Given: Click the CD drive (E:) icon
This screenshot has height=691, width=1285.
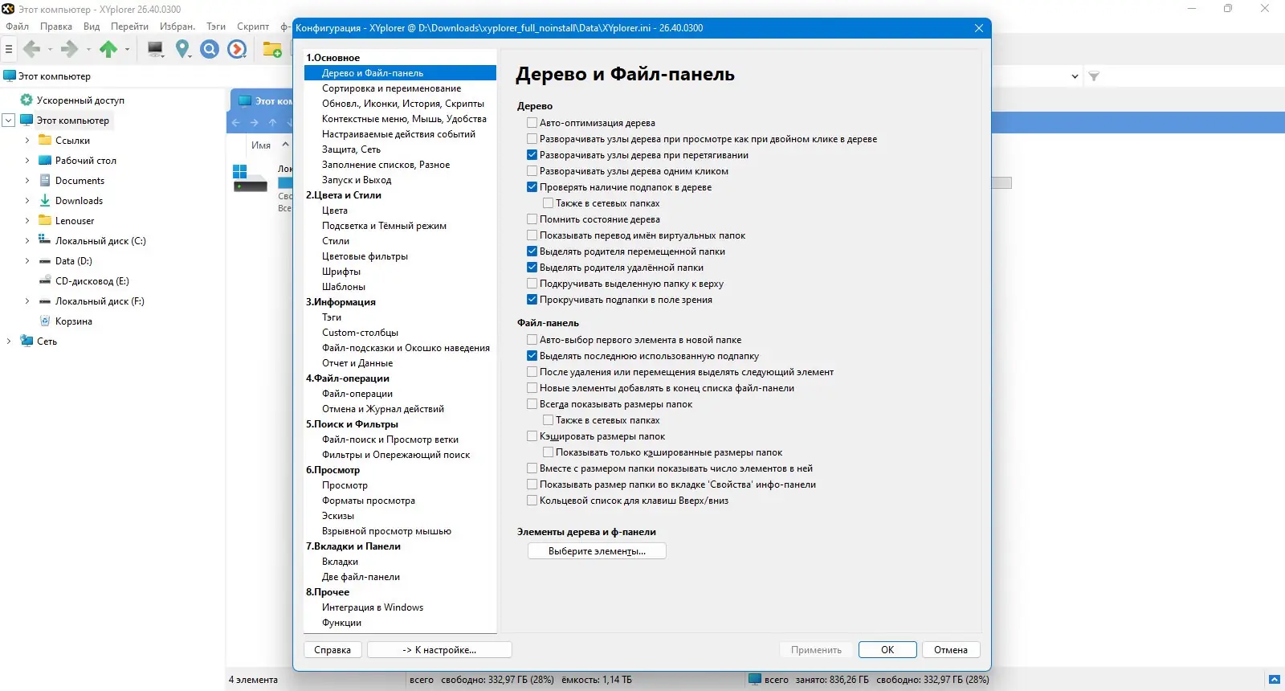Looking at the screenshot, I should click(45, 280).
